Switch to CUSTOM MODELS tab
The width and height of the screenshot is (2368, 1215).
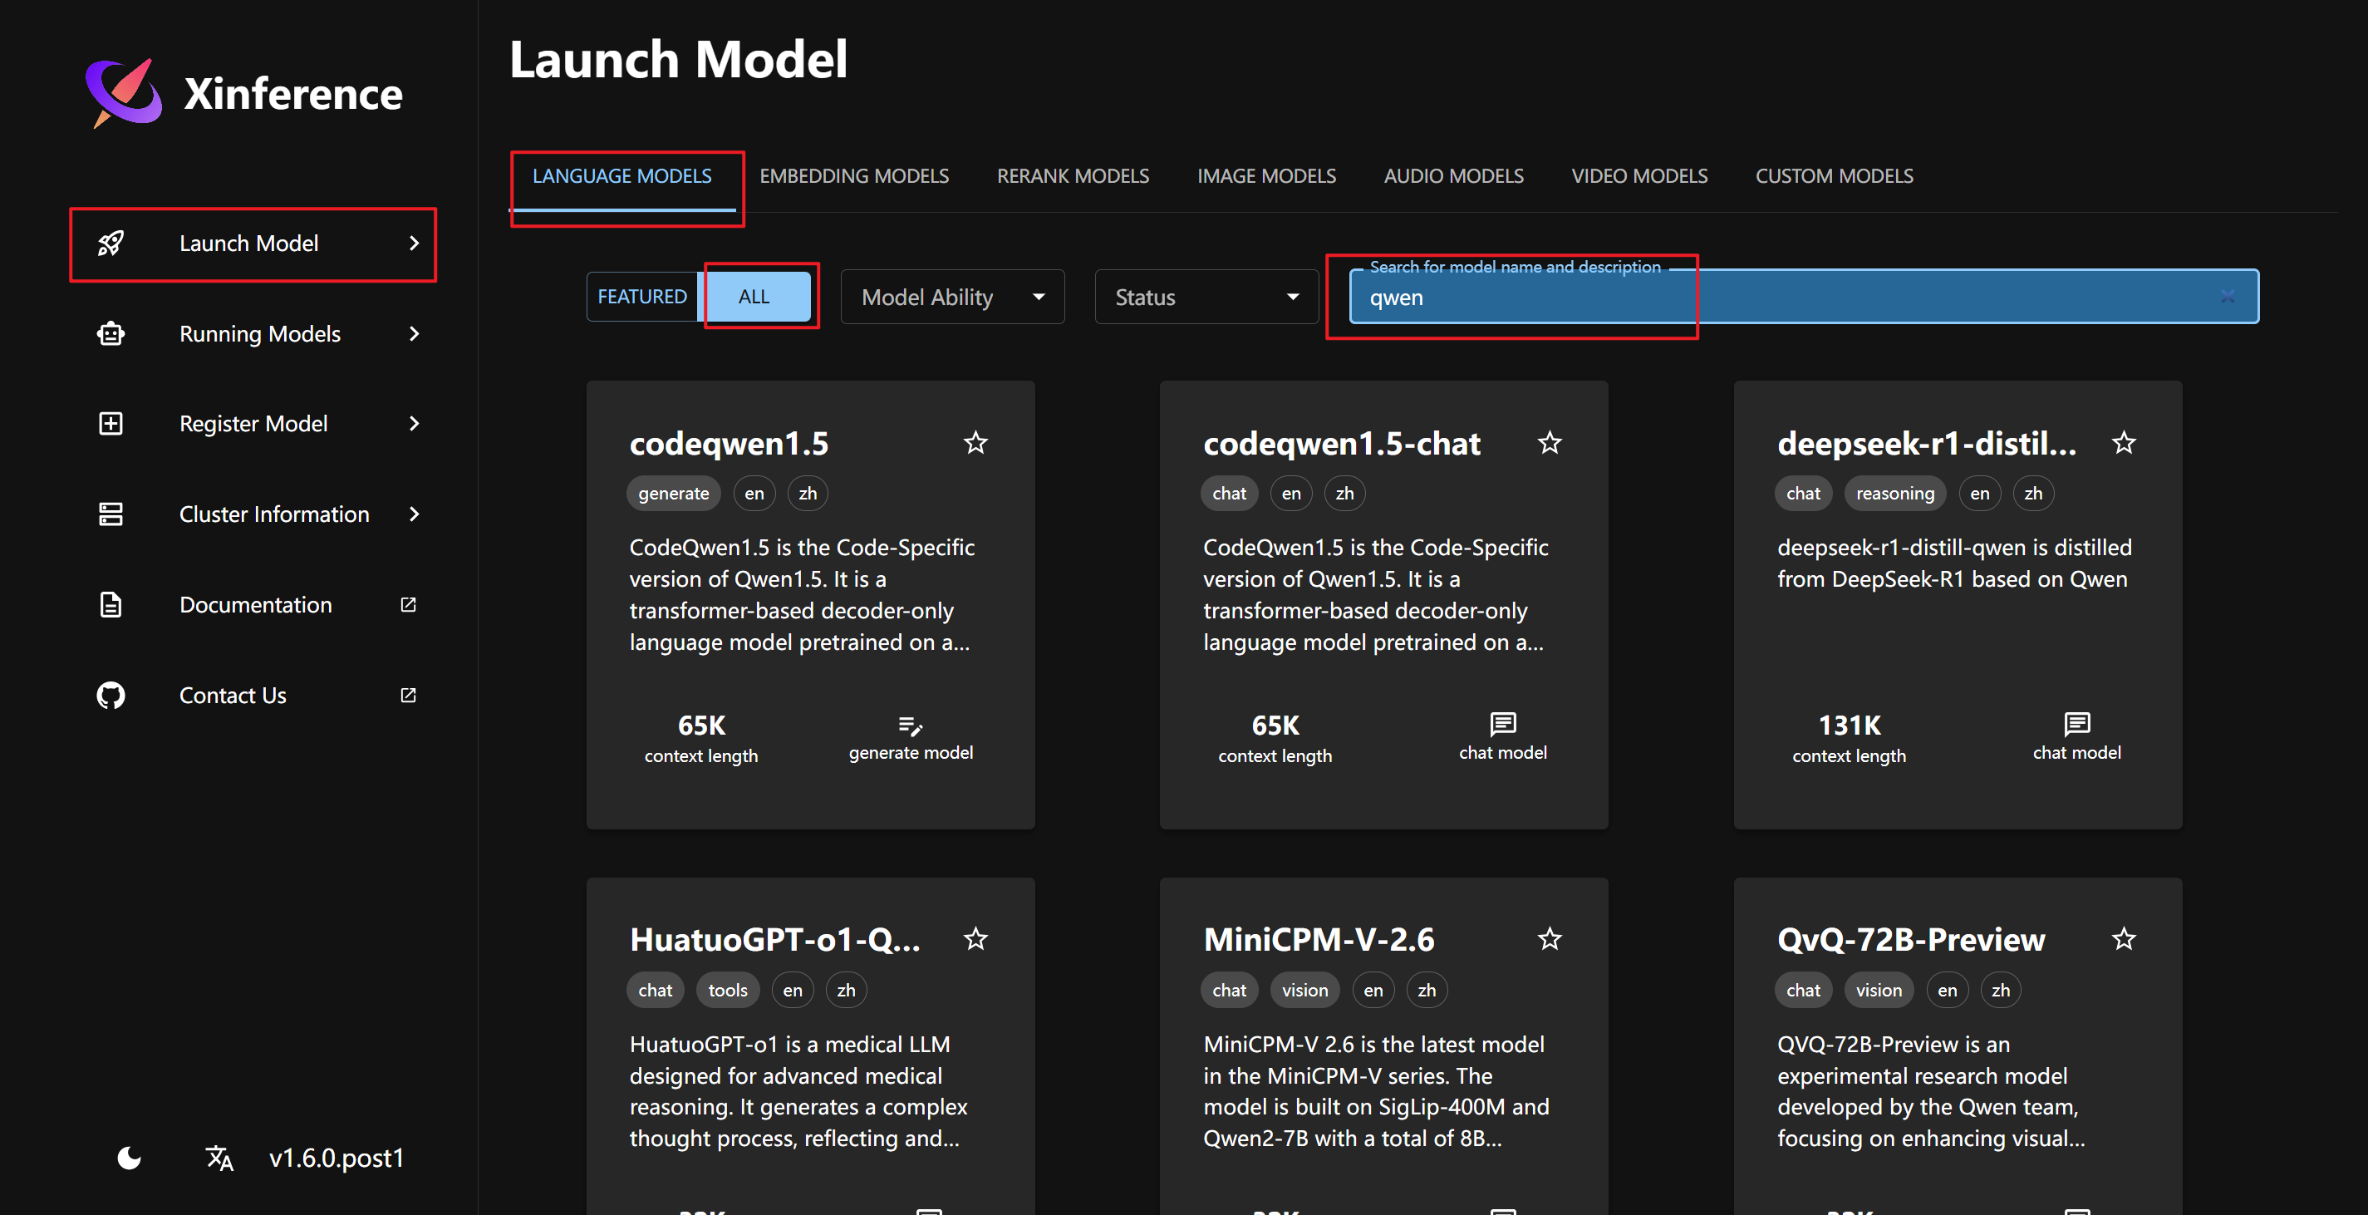pyautogui.click(x=1834, y=175)
